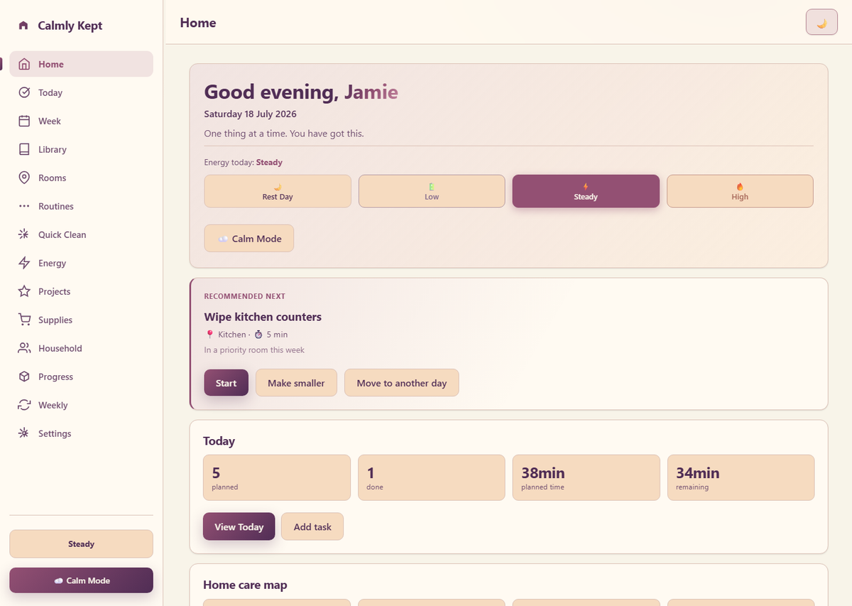Image resolution: width=852 pixels, height=606 pixels.
Task: Click the Supplies shopping cart icon
Action: click(x=24, y=320)
